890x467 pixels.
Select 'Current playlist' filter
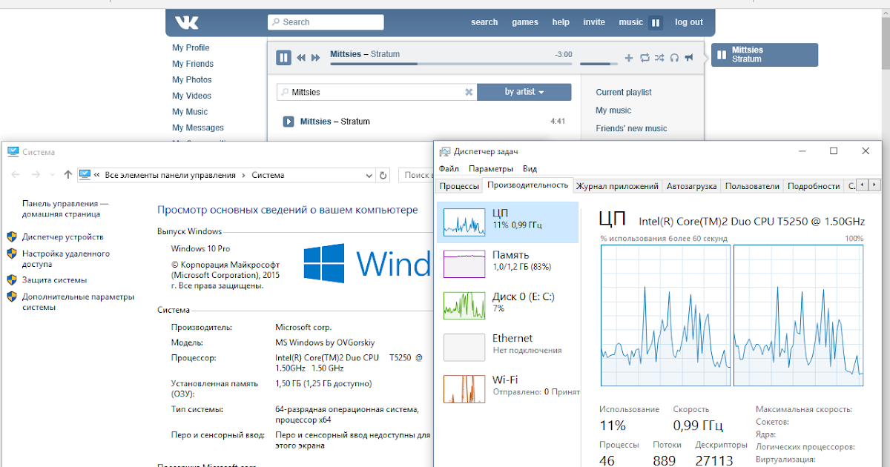point(624,92)
